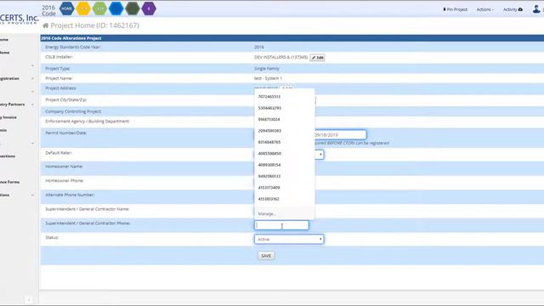
Task: Expand the Industry Partners chevron
Action: click(x=32, y=105)
